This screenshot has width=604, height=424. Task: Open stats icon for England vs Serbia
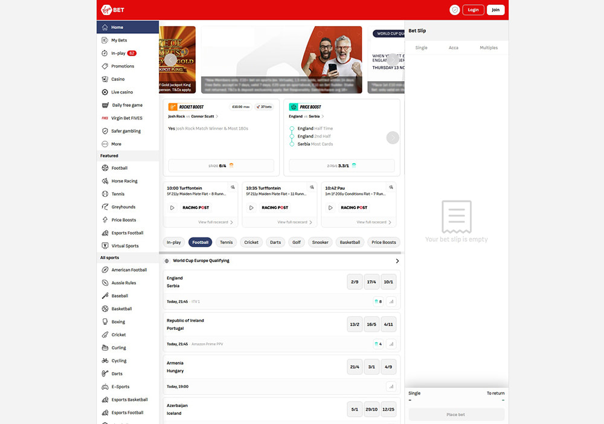click(391, 301)
